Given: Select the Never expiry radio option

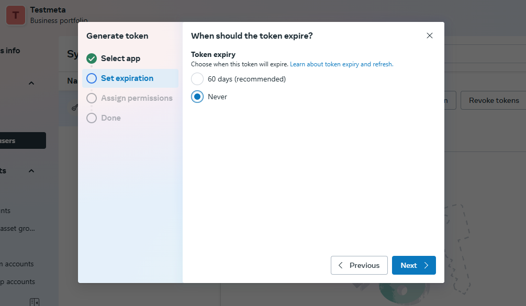Looking at the screenshot, I should tap(197, 97).
